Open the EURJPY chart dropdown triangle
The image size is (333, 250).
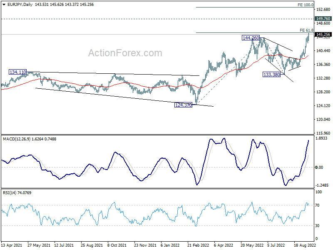pyautogui.click(x=4, y=5)
